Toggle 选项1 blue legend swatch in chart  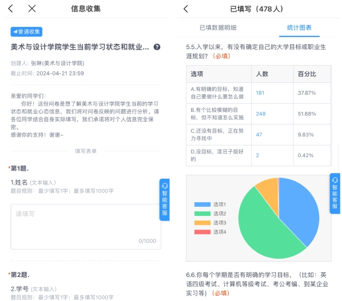pos(202,204)
